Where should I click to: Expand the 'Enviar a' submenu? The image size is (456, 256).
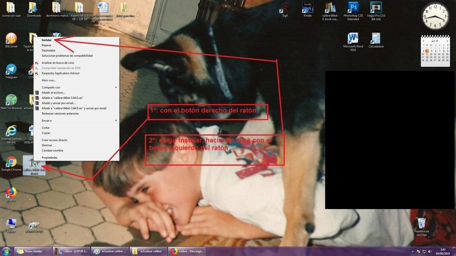pos(76,121)
